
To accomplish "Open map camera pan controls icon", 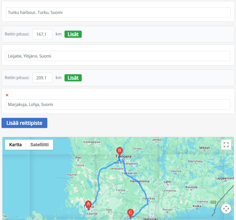I will (x=226, y=209).
